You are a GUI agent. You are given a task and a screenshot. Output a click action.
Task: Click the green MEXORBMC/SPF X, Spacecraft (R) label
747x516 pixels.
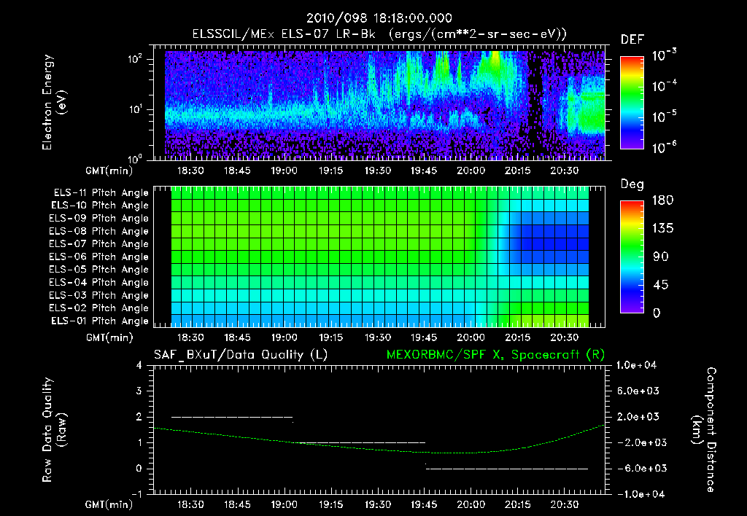495,355
